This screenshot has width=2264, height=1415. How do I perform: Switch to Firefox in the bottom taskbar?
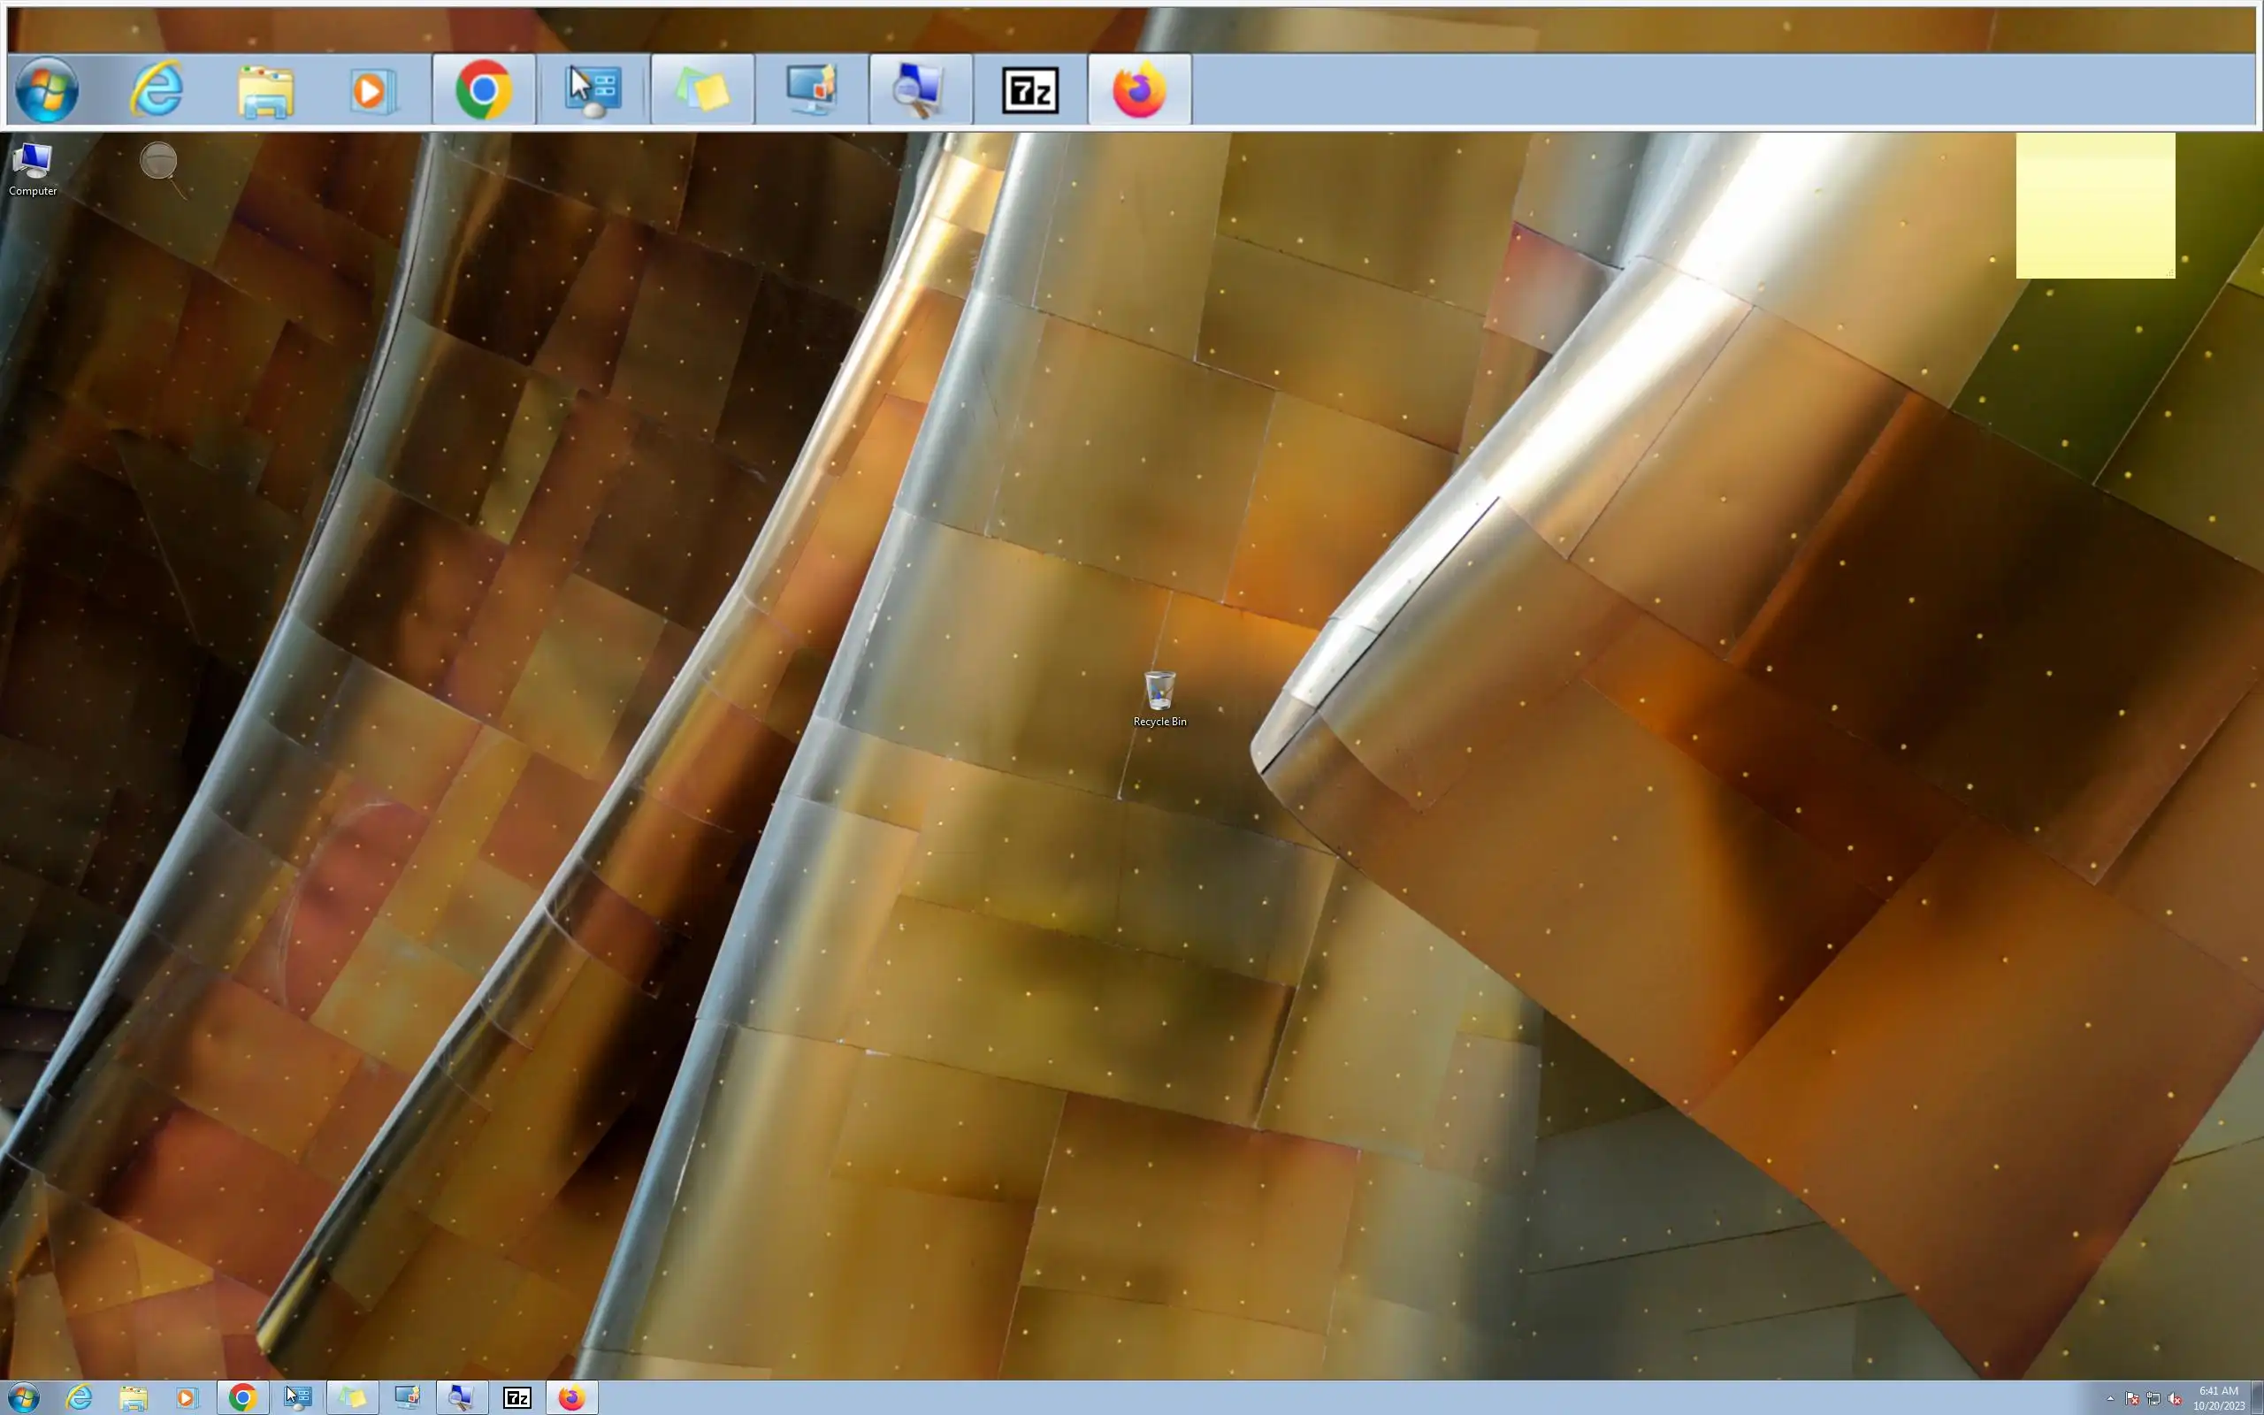(x=571, y=1398)
